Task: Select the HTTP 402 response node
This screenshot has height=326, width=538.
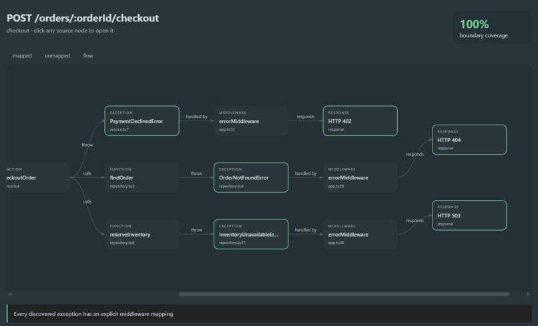Action: [360, 121]
